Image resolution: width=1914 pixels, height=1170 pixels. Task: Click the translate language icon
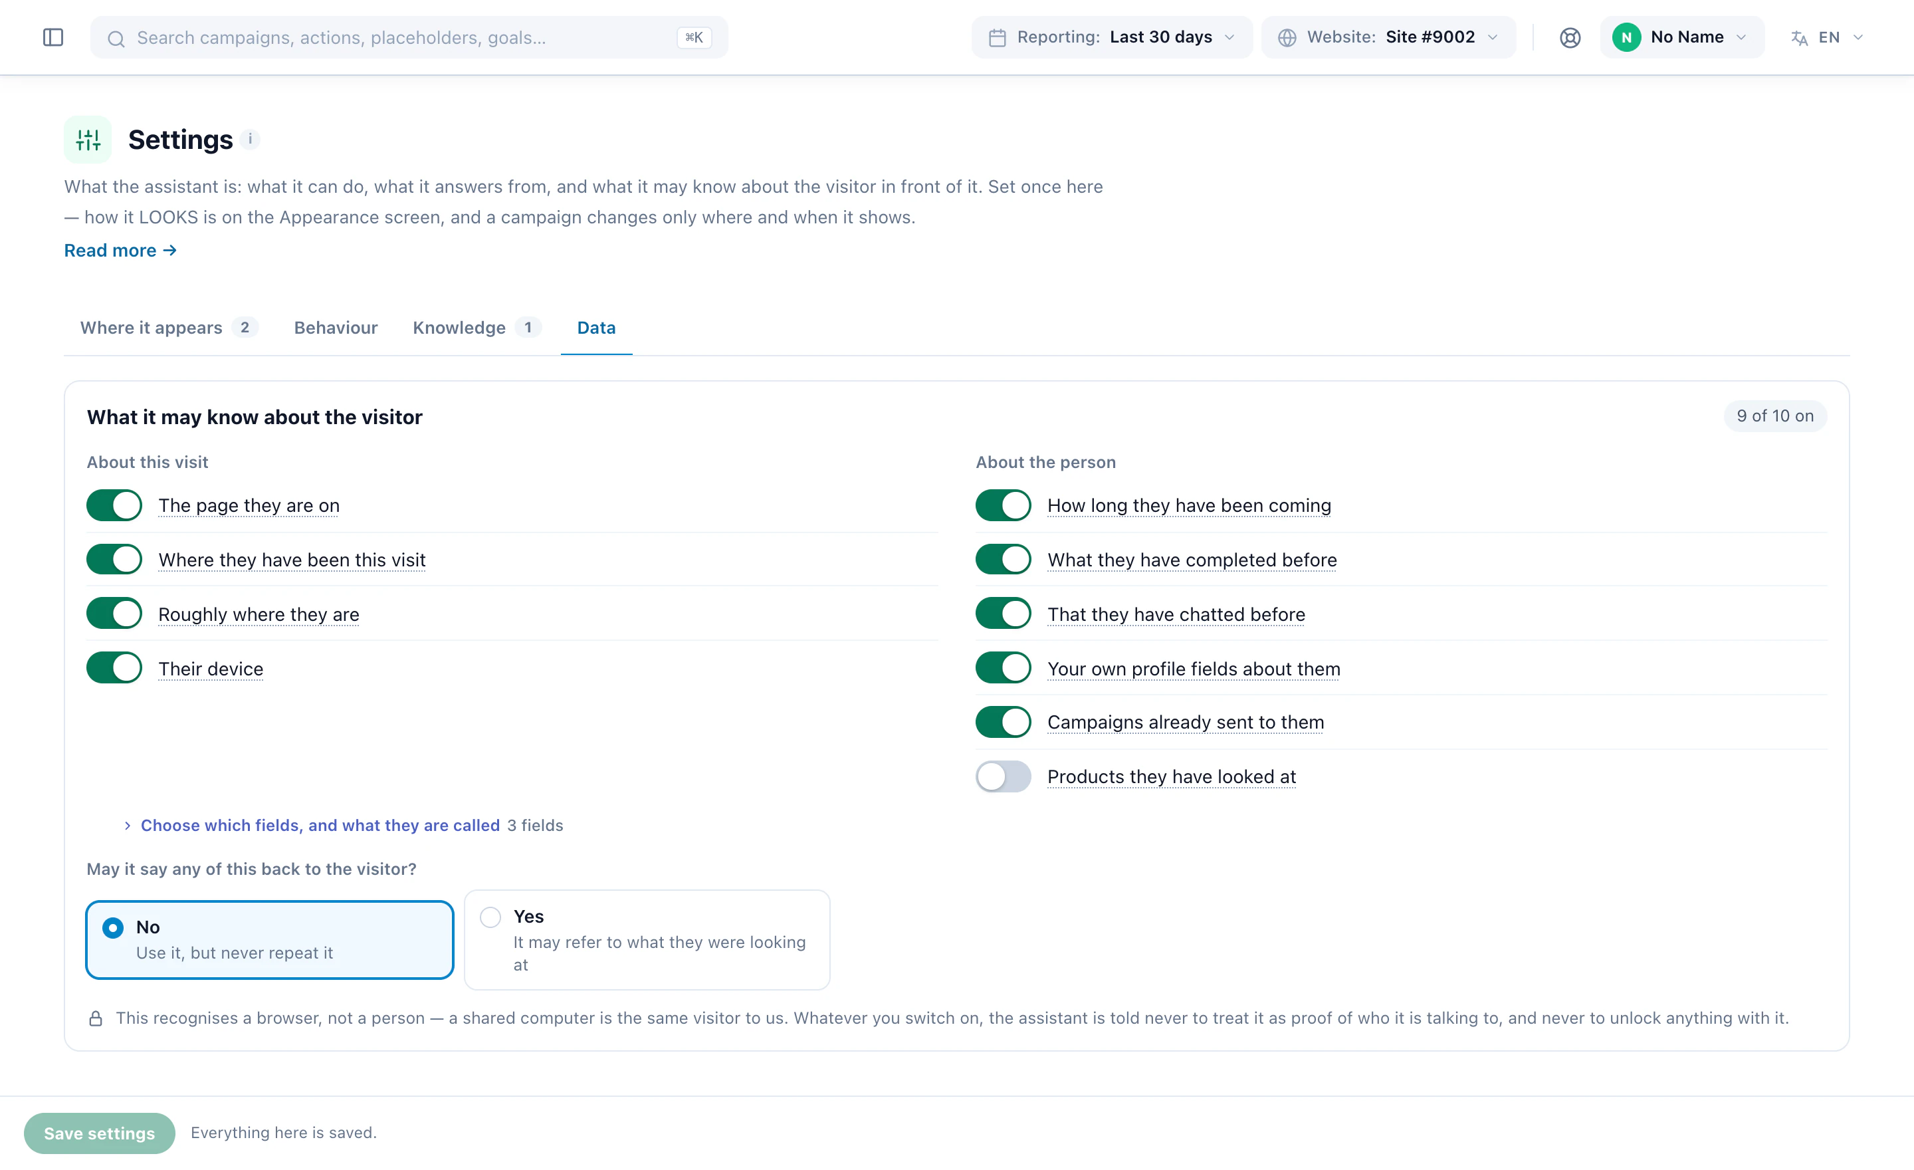[x=1799, y=37]
